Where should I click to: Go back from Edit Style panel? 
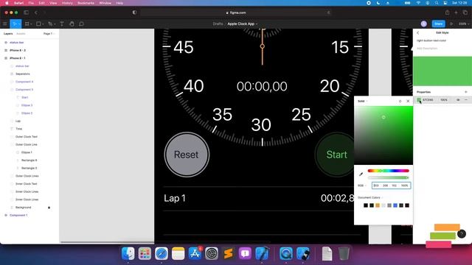[x=418, y=32]
